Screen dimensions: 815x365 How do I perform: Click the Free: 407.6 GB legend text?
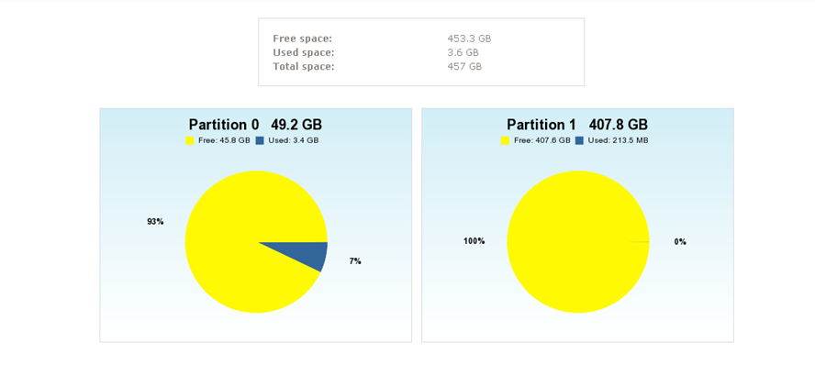(x=542, y=140)
